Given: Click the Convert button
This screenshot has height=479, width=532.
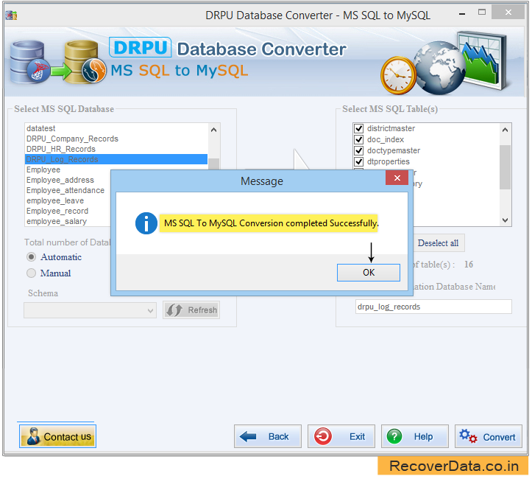Looking at the screenshot, I should [489, 436].
